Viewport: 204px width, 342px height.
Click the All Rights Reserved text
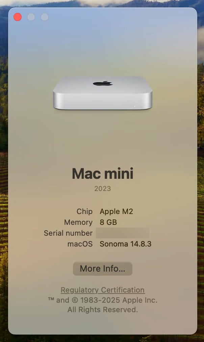[x=102, y=309]
